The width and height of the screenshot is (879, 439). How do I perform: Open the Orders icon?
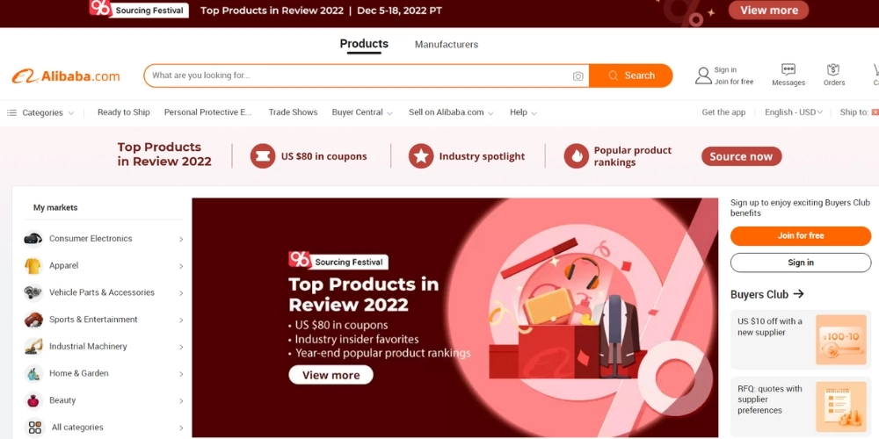pyautogui.click(x=833, y=69)
